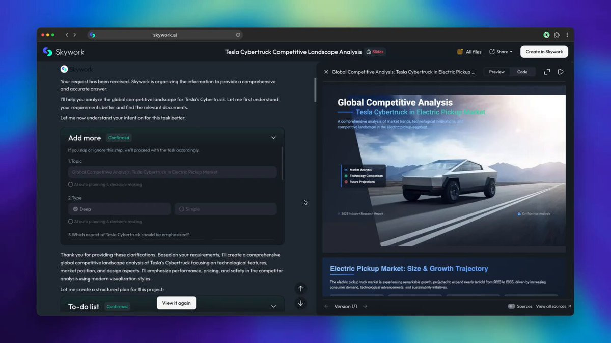Reload page using address bar refresh icon
This screenshot has height=343, width=611.
click(x=238, y=35)
